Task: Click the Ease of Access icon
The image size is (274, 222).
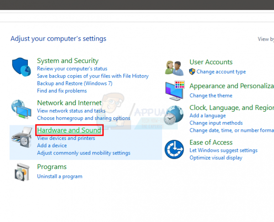Action: 174,149
